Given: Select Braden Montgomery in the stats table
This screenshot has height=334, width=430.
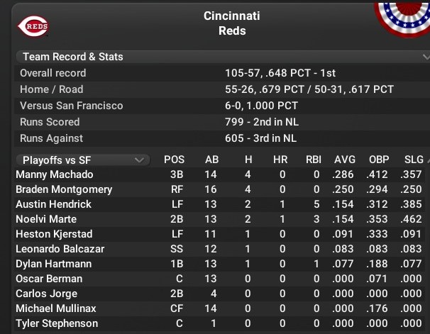Looking at the screenshot, I should click(x=64, y=189).
